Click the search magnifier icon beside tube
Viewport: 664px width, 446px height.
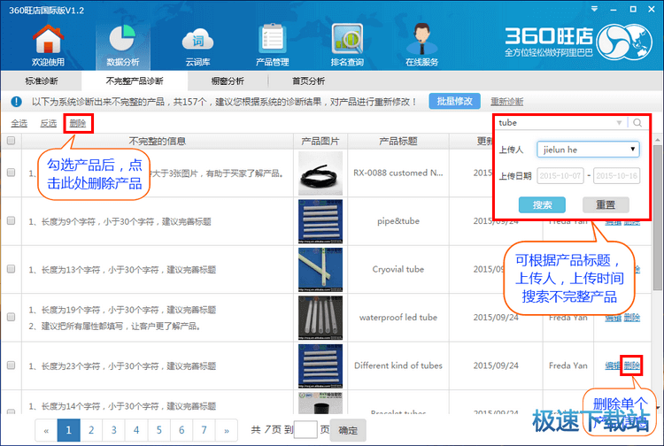(637, 123)
